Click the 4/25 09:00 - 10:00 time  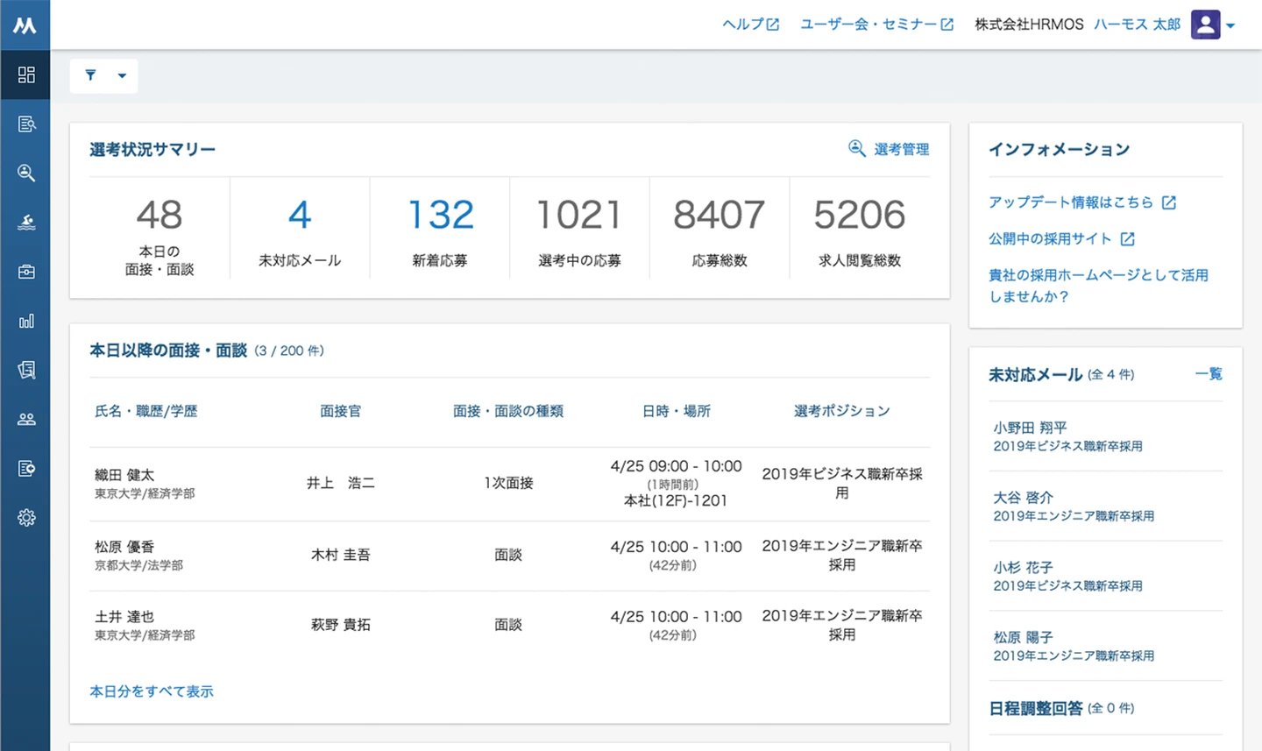(676, 466)
